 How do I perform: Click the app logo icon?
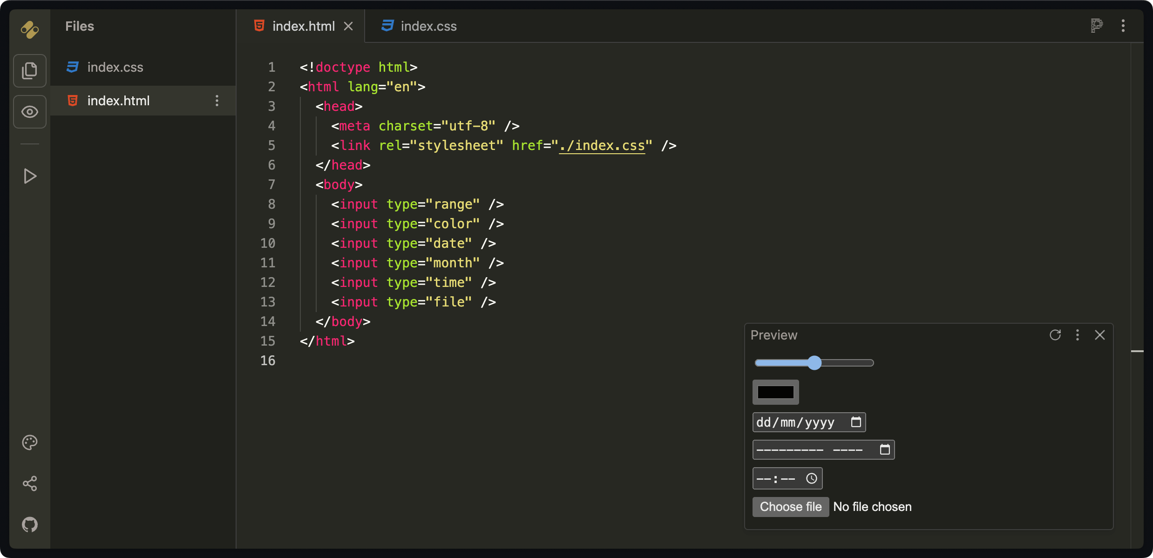coord(30,29)
